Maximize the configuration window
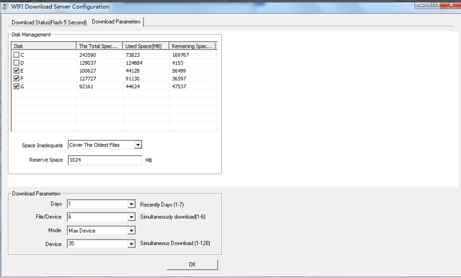This screenshot has width=461, height=278. coord(434,5)
